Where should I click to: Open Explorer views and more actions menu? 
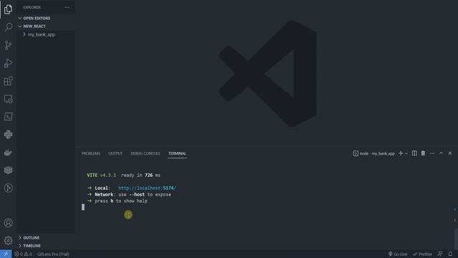(x=67, y=7)
